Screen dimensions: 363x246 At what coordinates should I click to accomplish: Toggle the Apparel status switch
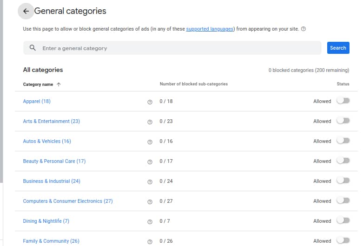point(343,101)
